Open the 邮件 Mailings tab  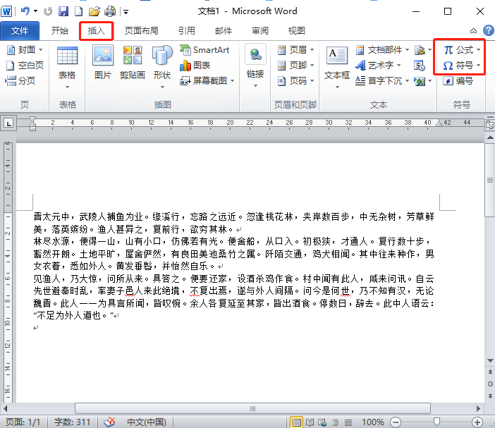coord(224,31)
